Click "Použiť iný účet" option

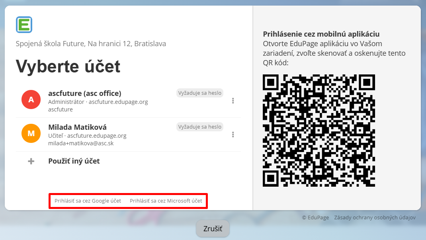74,161
